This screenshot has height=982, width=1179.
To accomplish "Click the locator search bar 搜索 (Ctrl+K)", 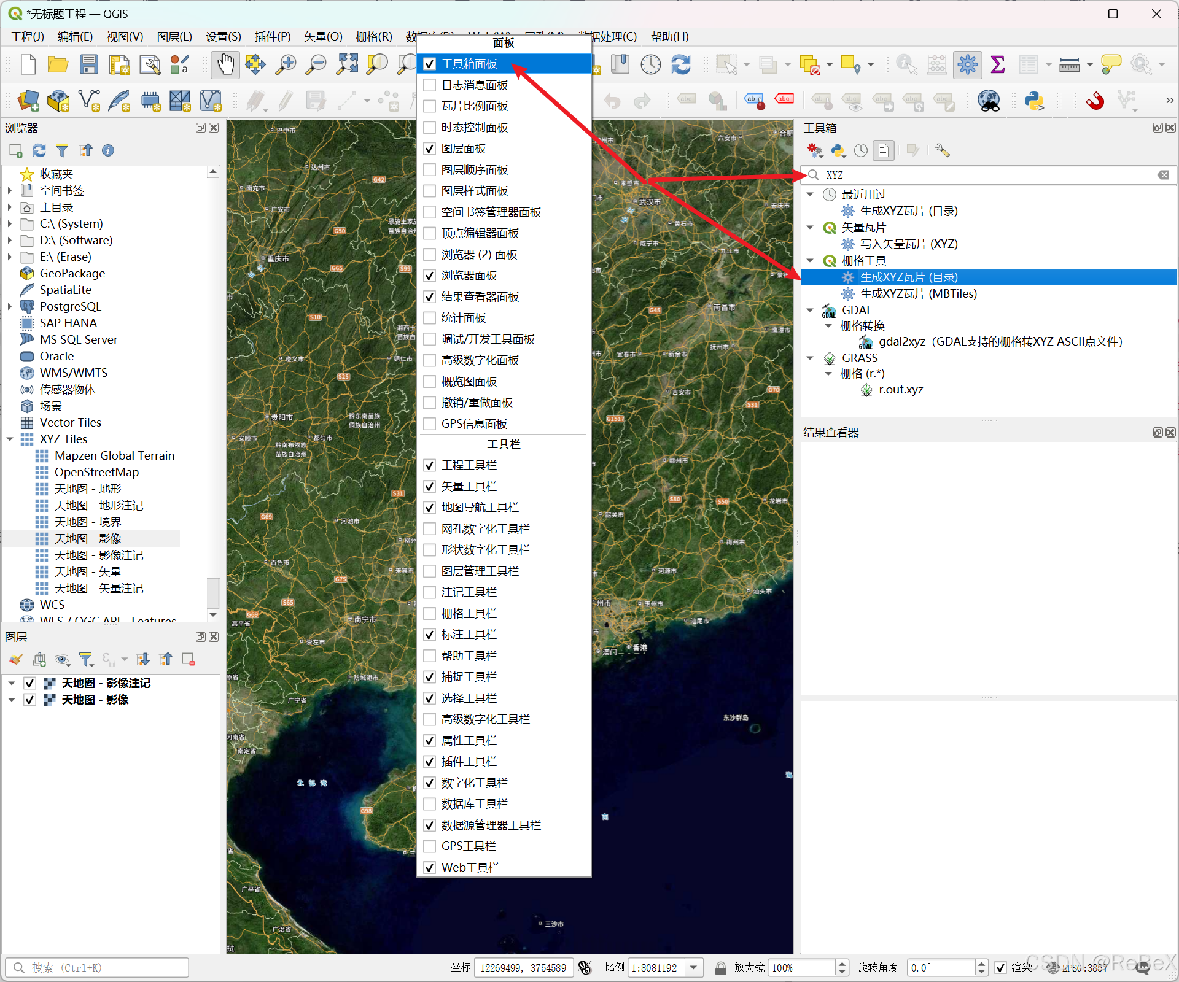I will coord(97,968).
